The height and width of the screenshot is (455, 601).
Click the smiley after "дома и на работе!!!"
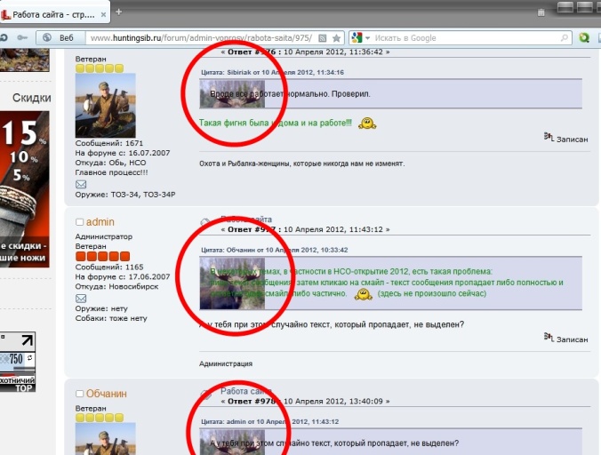point(367,123)
